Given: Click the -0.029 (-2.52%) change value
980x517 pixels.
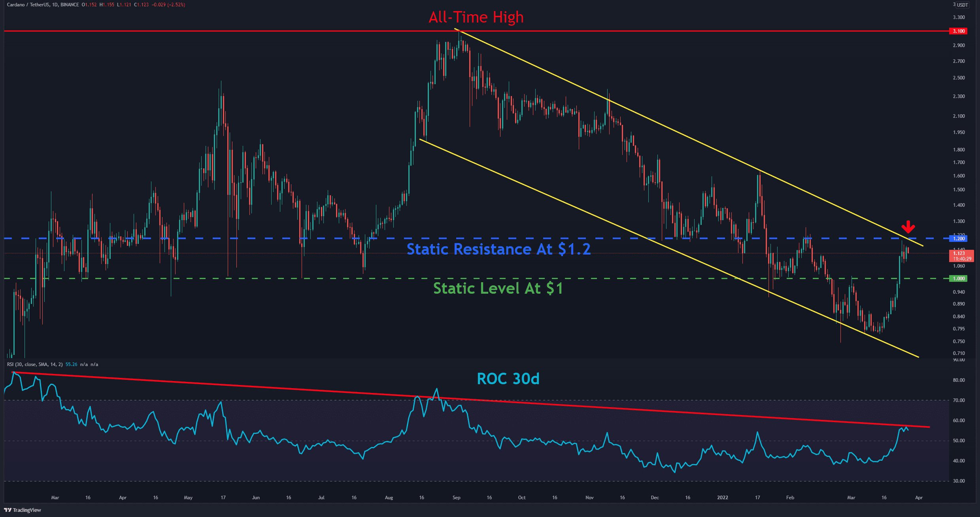Looking at the screenshot, I should point(168,5).
